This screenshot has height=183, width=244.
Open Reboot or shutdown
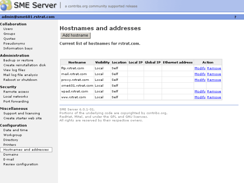tap(20, 80)
